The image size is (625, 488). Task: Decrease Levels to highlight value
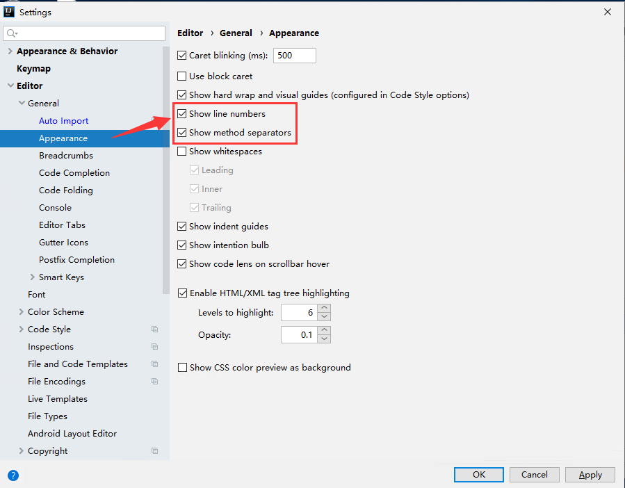coord(325,316)
